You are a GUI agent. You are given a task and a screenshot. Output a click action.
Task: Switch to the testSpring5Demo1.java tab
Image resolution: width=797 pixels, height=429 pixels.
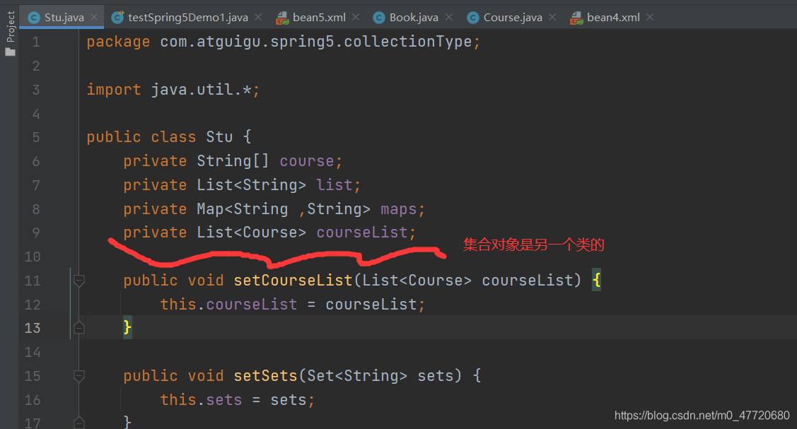(180, 16)
